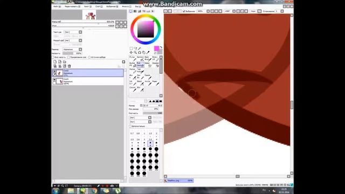This screenshot has width=345, height=194.
Task: Adjust brush density slider
Action: tap(153, 113)
